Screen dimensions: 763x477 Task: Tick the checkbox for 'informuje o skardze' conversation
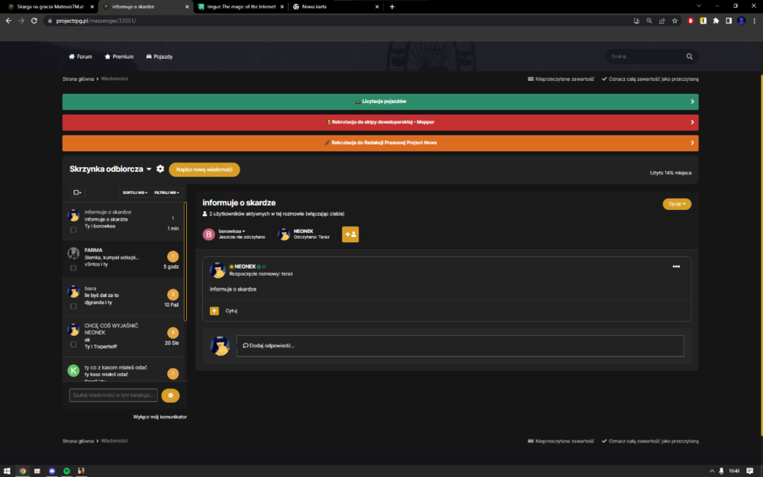click(x=73, y=230)
